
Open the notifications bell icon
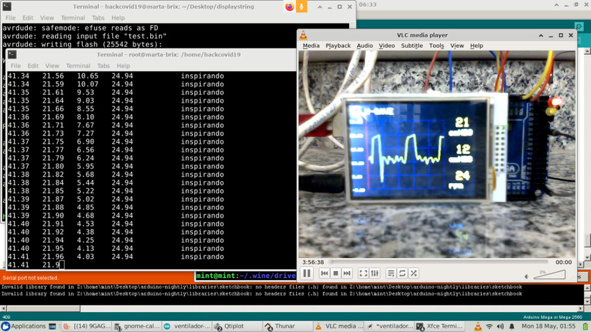512,326
